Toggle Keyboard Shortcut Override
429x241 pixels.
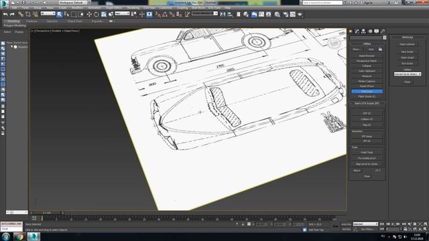coord(149,14)
